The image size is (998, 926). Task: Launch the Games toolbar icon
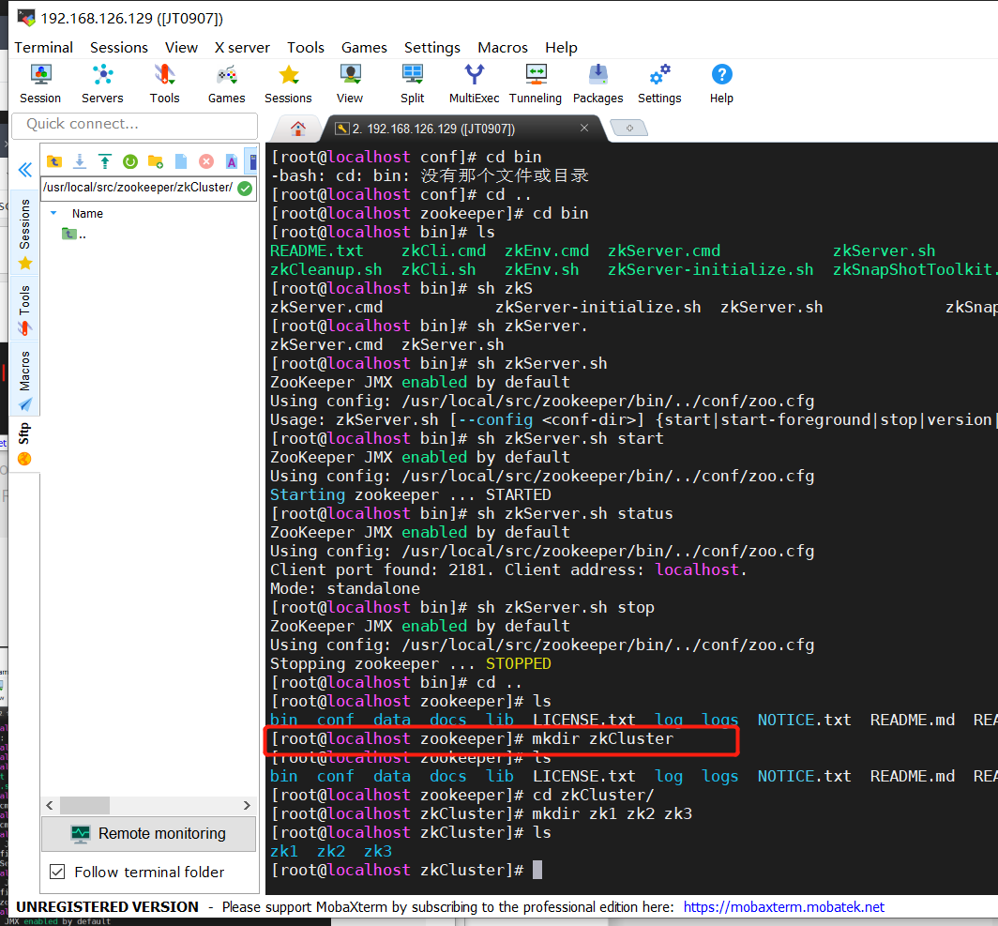tap(227, 83)
